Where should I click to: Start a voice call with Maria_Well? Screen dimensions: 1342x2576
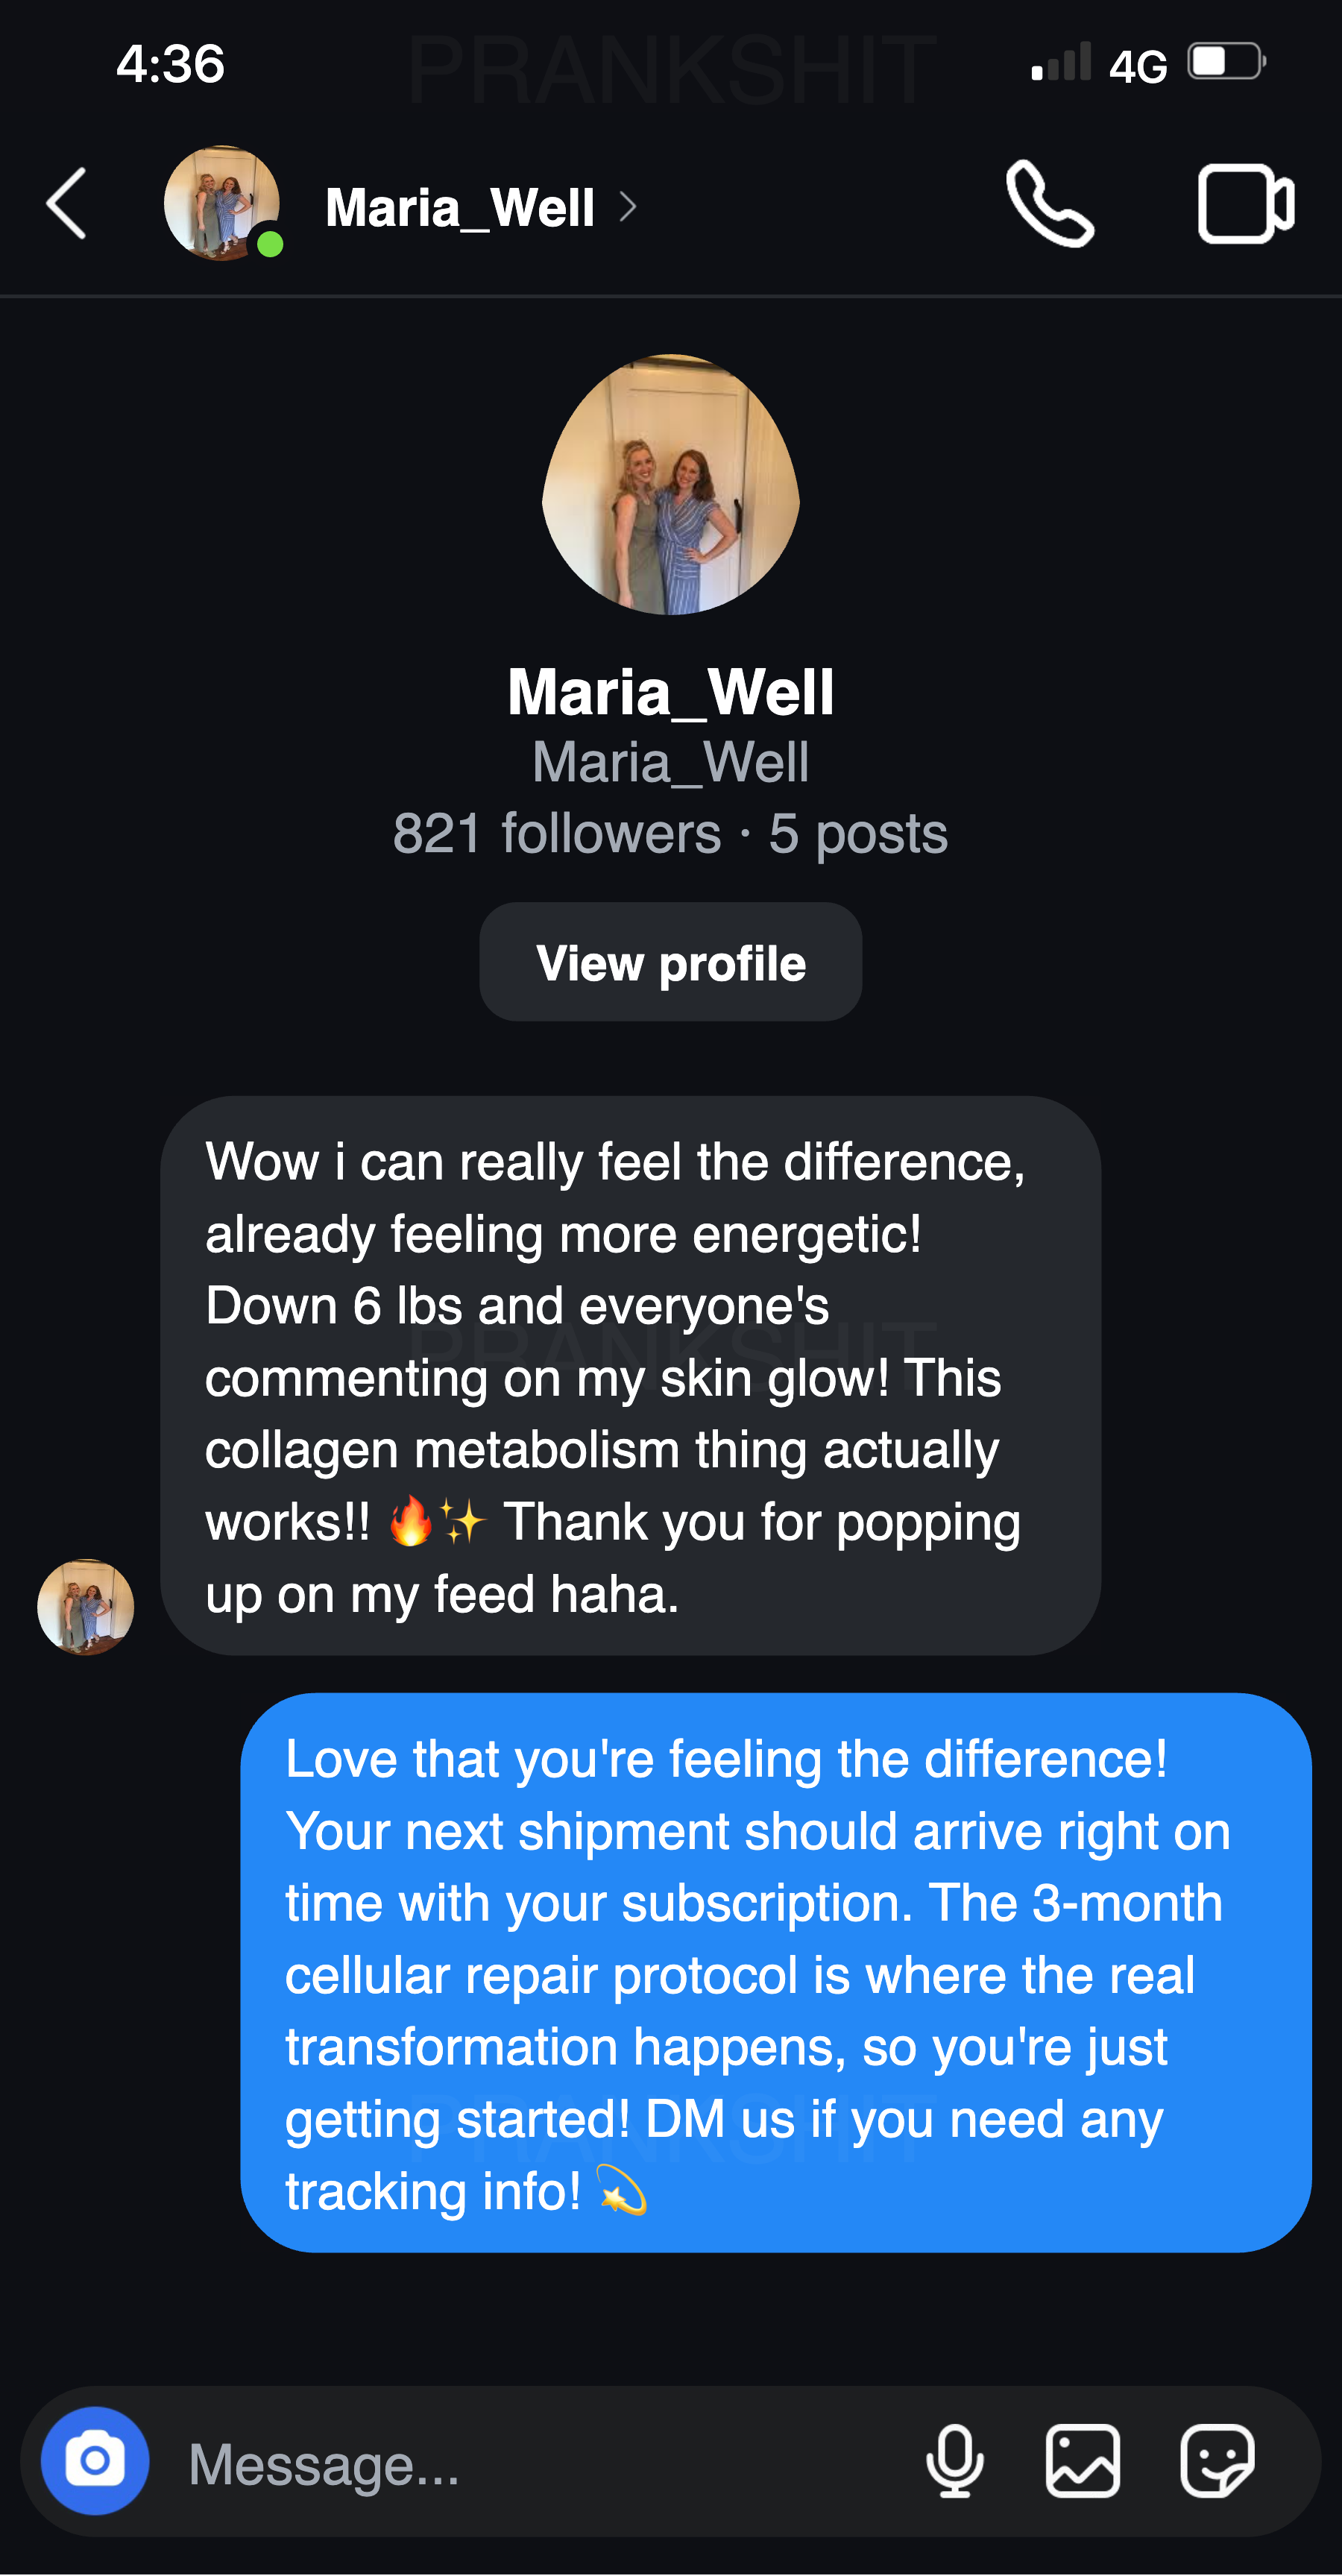click(1049, 204)
